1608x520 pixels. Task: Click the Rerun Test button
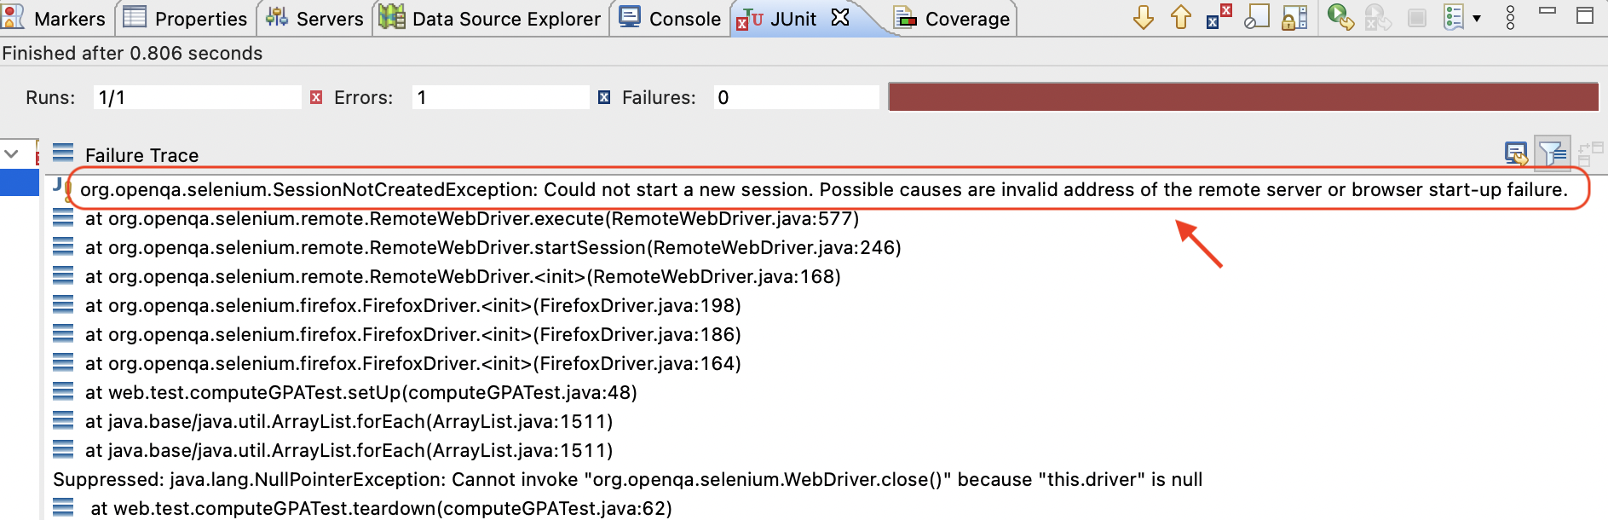[1340, 17]
